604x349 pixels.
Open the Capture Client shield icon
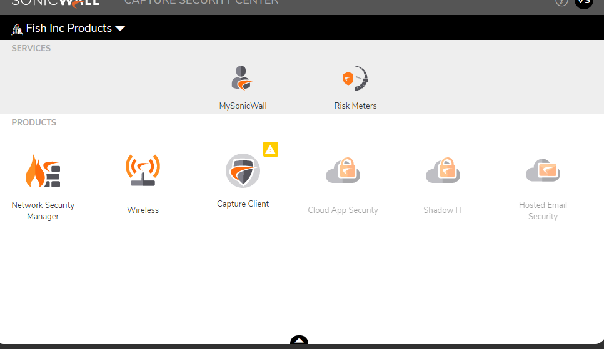243,170
